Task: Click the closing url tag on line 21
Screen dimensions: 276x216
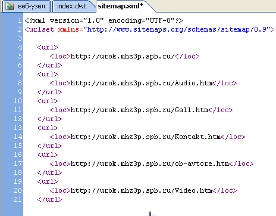Action: point(49,199)
